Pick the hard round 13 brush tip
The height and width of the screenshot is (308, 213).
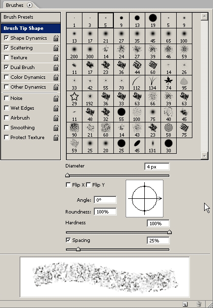coord(137,20)
